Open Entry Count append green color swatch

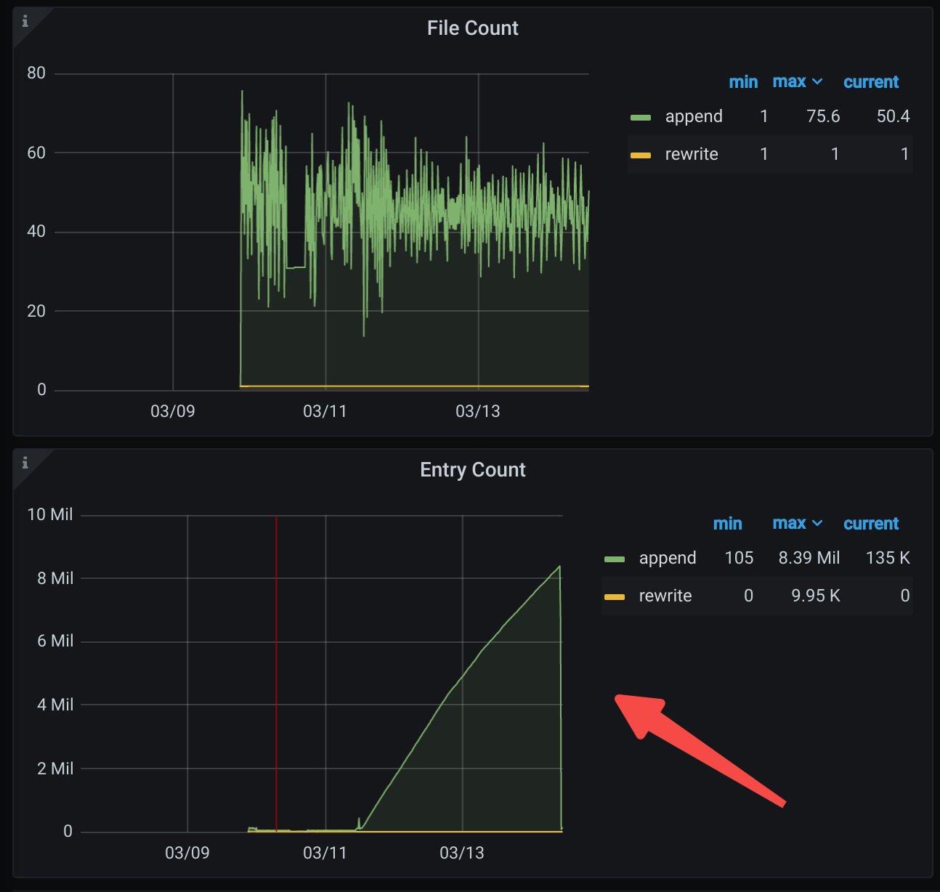coord(615,559)
